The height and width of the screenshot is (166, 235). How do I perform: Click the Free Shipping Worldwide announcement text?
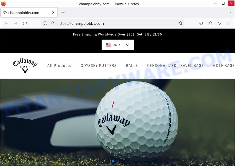coord(117,34)
